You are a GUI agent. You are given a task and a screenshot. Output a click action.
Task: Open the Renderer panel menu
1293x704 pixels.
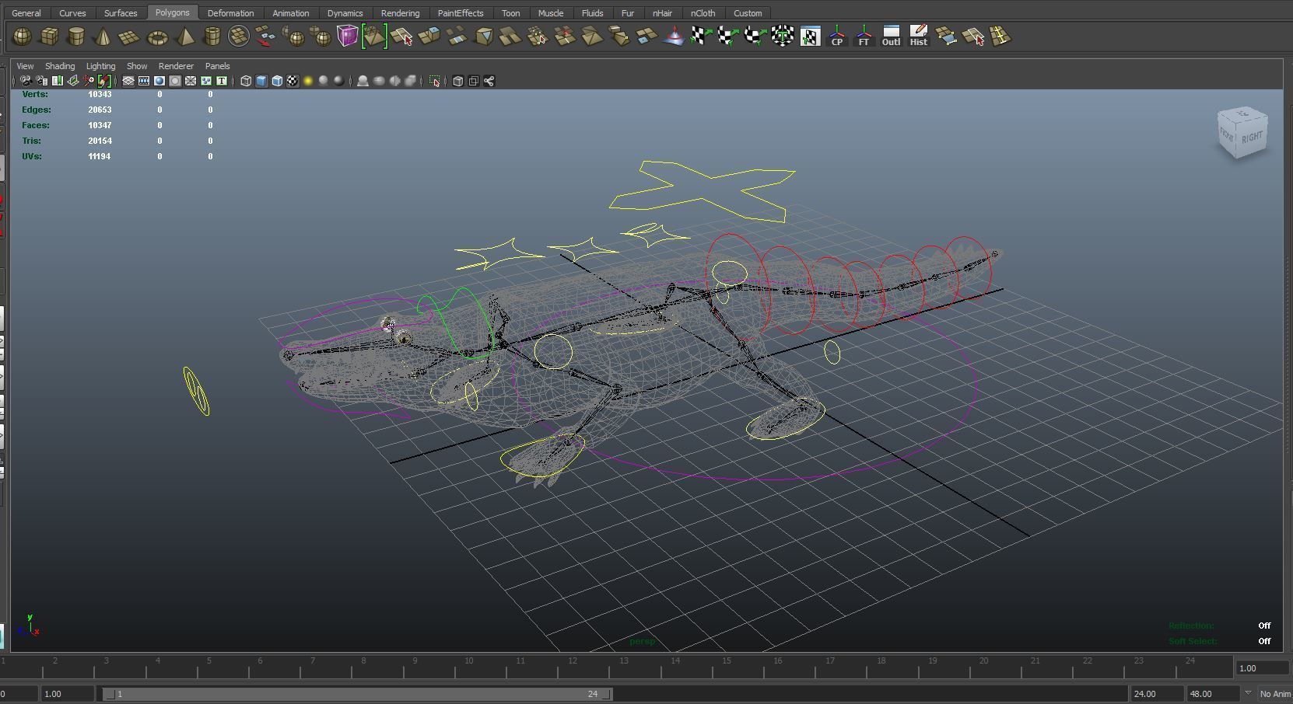tap(176, 66)
